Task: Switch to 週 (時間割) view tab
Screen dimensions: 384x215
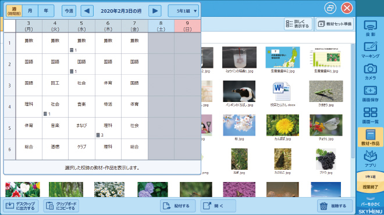Action: 14,11
